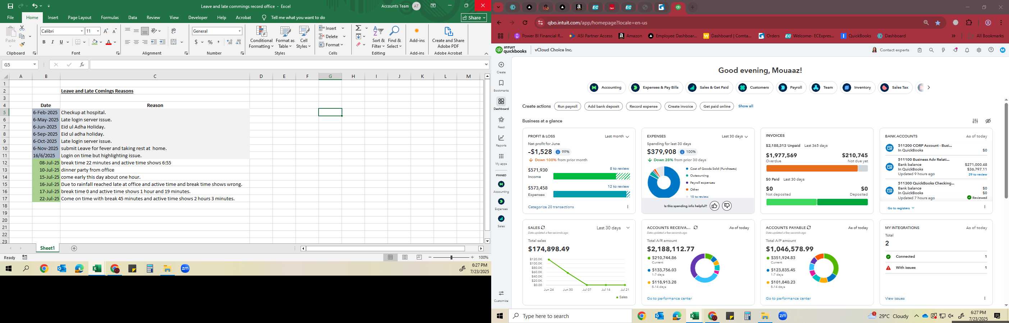1009x323 pixels.
Task: Add a new sheet in Excel
Action: click(74, 248)
